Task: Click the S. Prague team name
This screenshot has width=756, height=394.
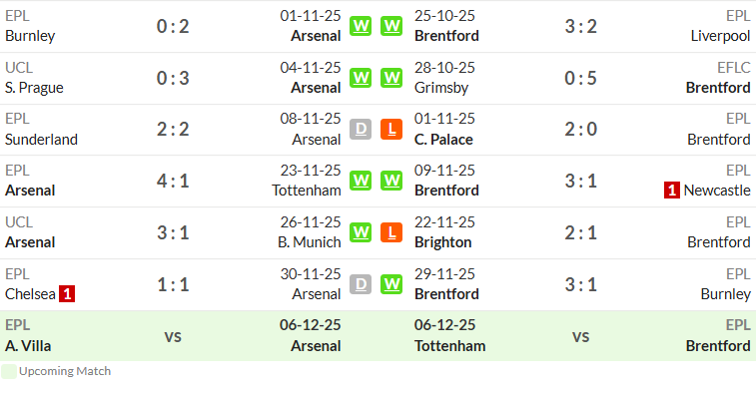Action: [x=34, y=88]
